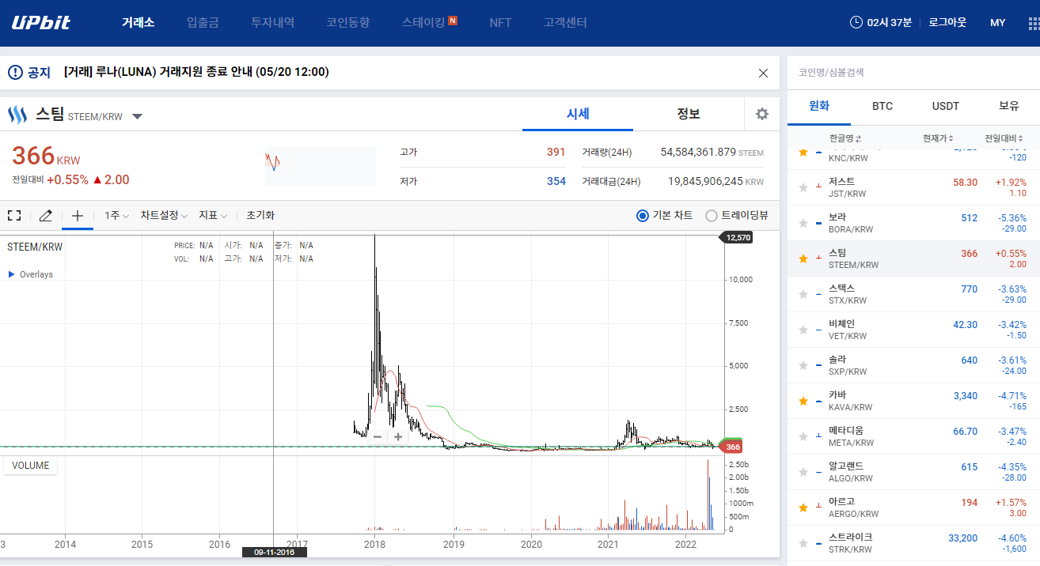Open 거래소 menu

tap(138, 22)
